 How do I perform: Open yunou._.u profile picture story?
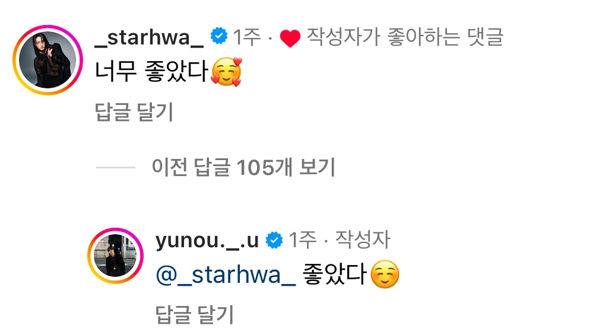point(115,256)
